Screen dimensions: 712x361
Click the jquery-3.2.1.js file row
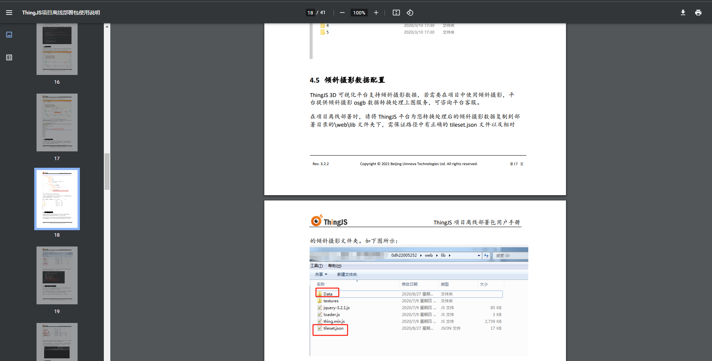409,308
